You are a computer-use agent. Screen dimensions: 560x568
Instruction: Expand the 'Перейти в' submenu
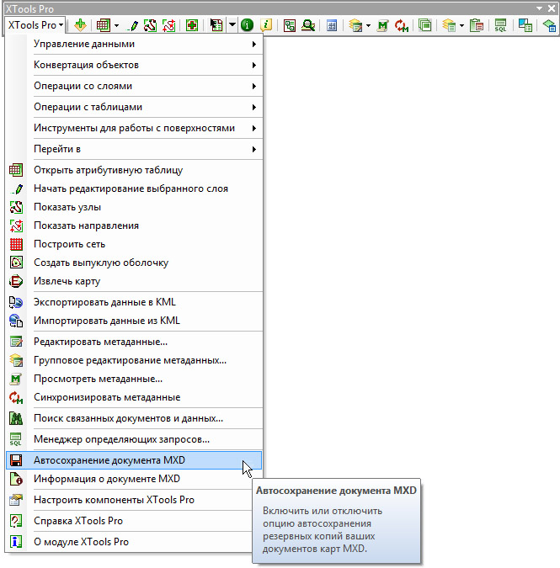(x=134, y=149)
